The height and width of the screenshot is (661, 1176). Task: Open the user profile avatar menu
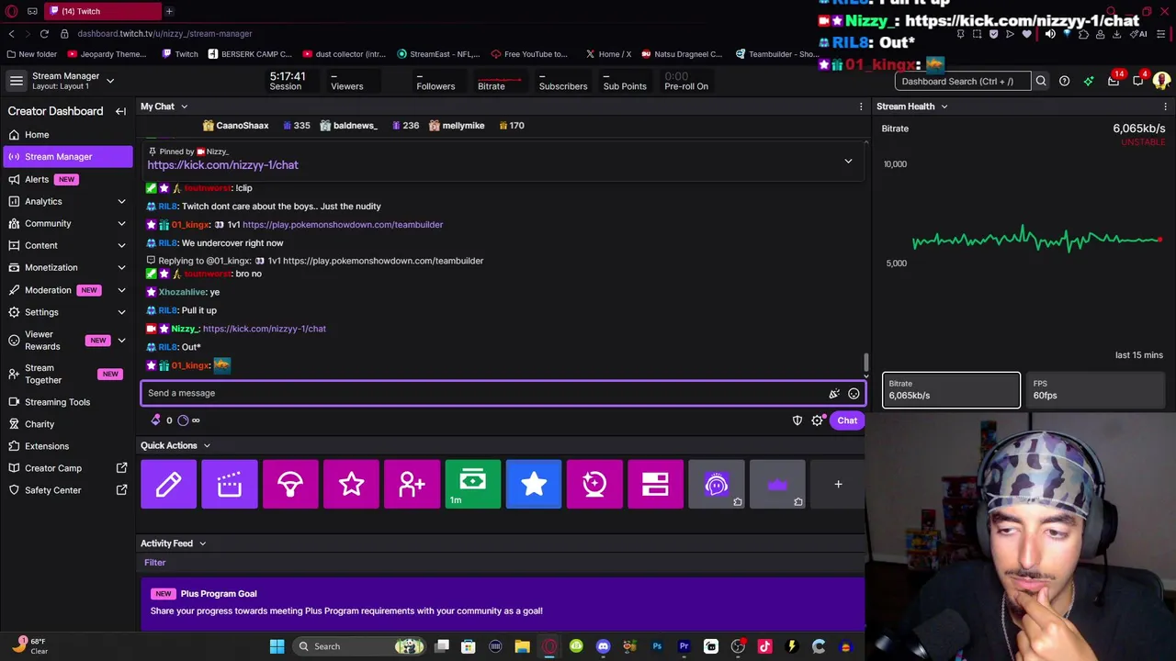click(x=1161, y=81)
